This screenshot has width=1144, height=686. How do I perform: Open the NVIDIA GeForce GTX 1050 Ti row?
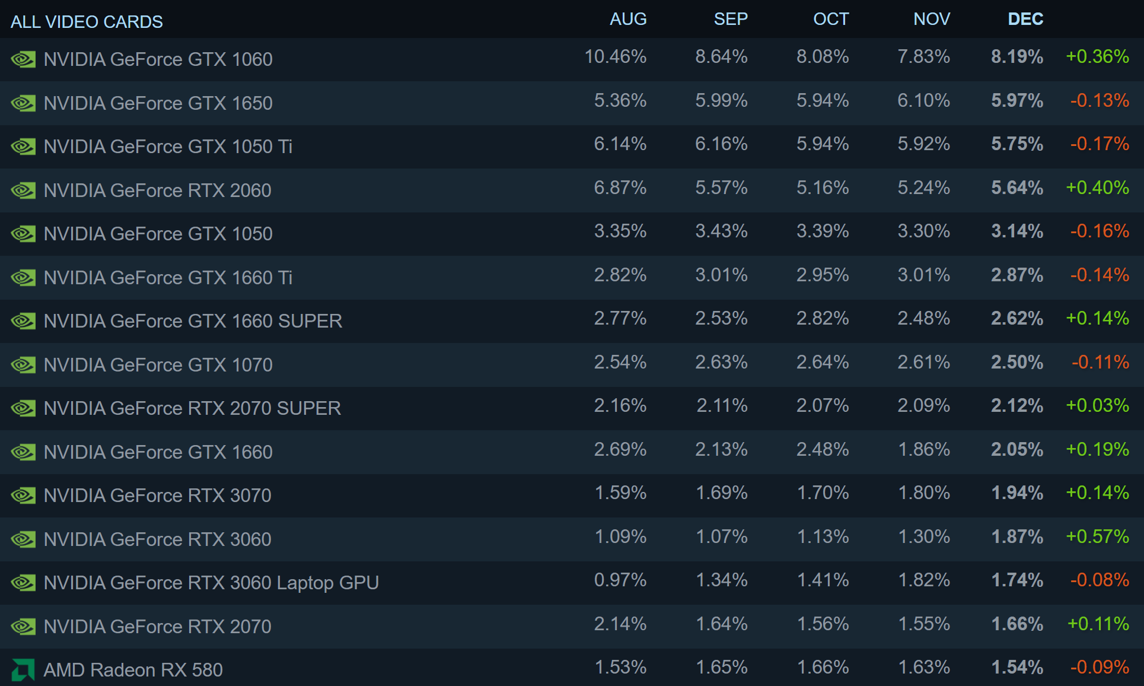[x=572, y=147]
